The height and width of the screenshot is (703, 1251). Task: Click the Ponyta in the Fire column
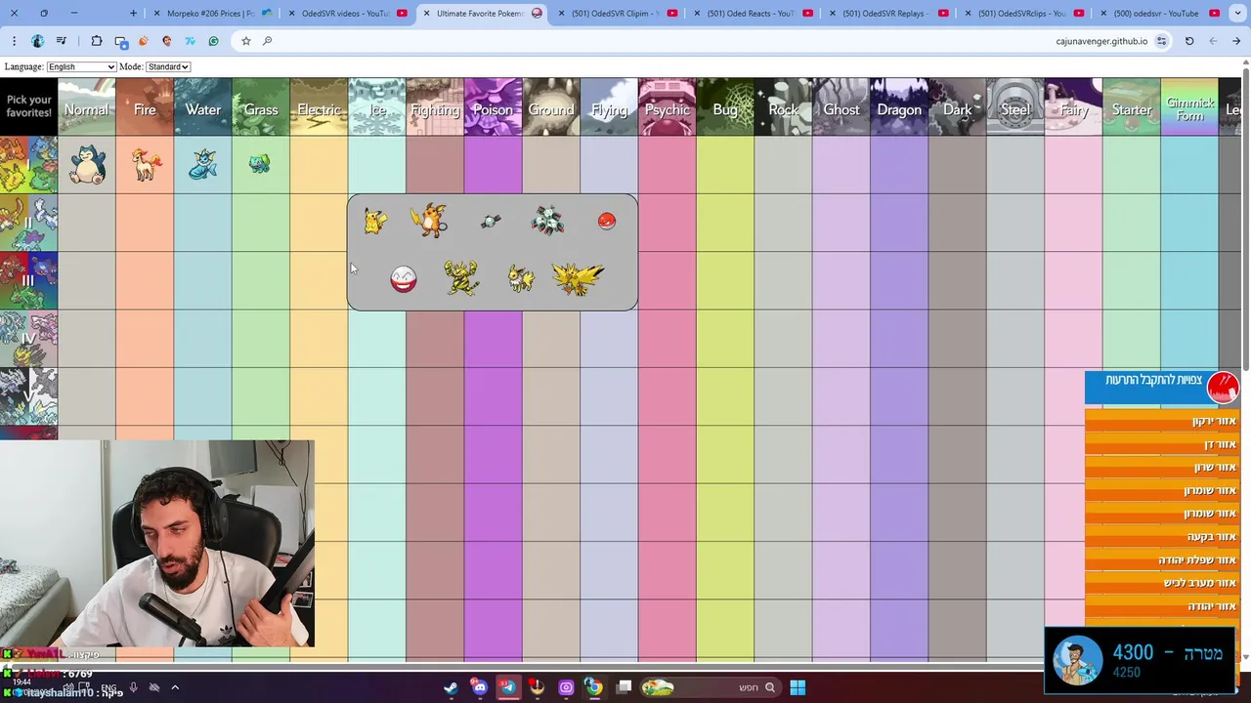pos(146,164)
